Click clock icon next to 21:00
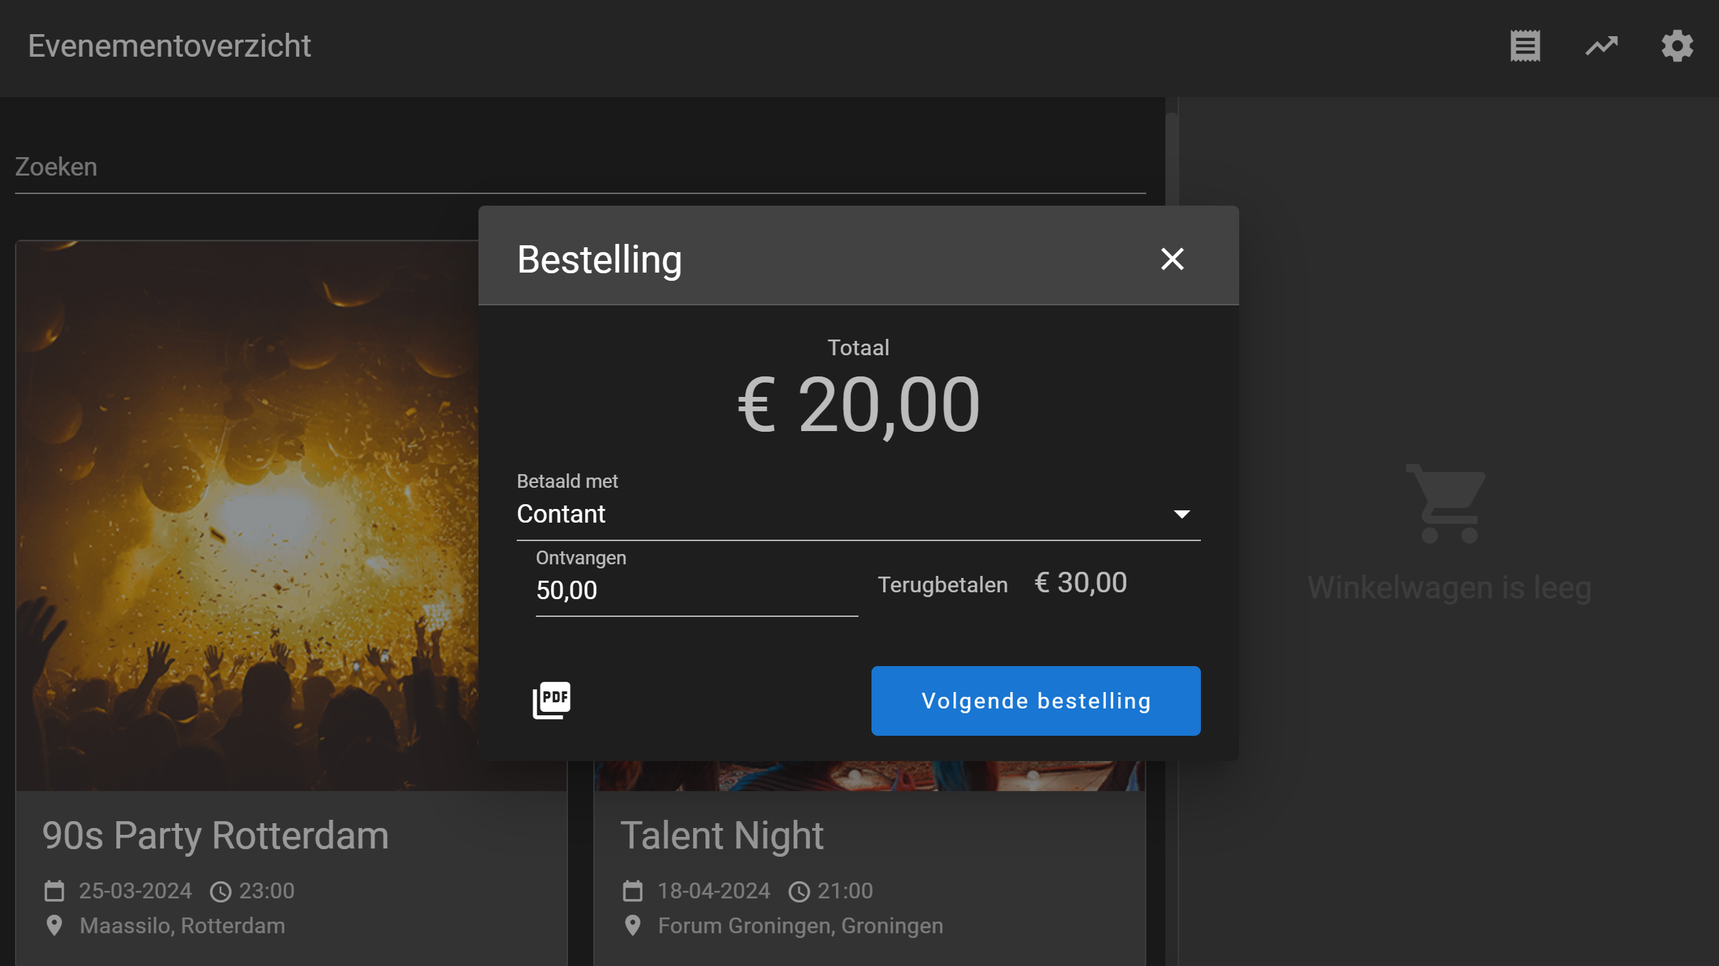This screenshot has width=1719, height=966. pos(799,892)
